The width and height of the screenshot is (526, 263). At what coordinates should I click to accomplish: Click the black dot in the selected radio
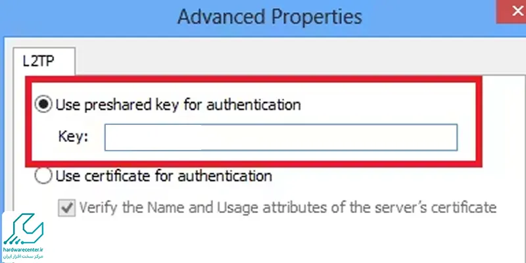(x=43, y=105)
